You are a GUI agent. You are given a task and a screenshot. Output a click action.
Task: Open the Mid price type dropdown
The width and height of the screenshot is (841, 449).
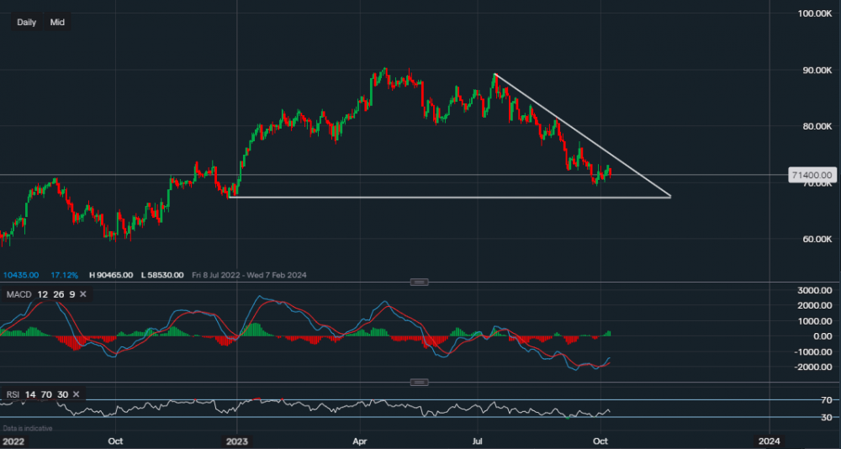pos(57,22)
